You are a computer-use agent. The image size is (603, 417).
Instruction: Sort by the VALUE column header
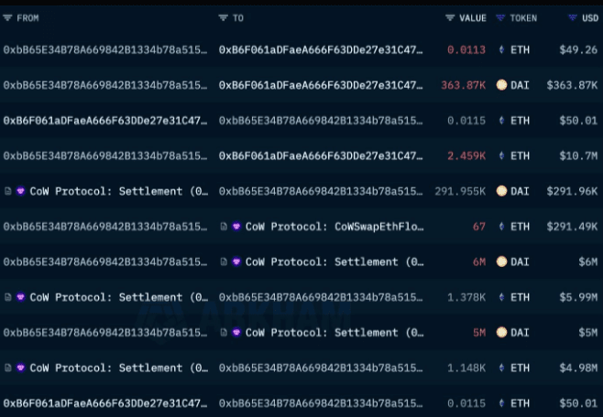[x=473, y=18]
